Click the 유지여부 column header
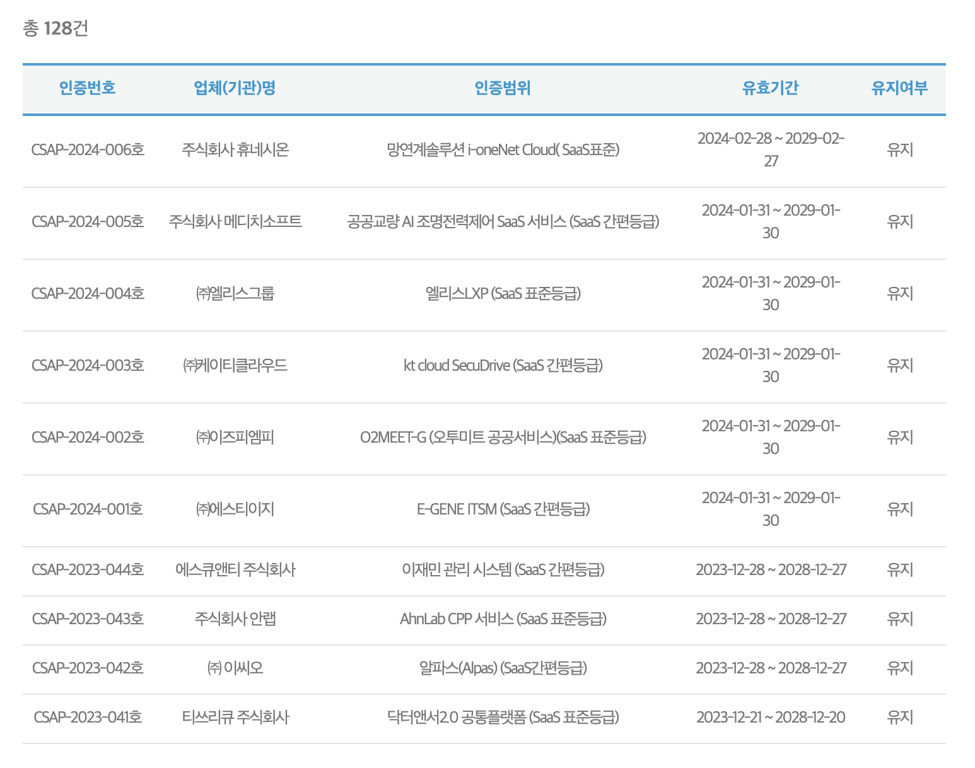 point(899,88)
